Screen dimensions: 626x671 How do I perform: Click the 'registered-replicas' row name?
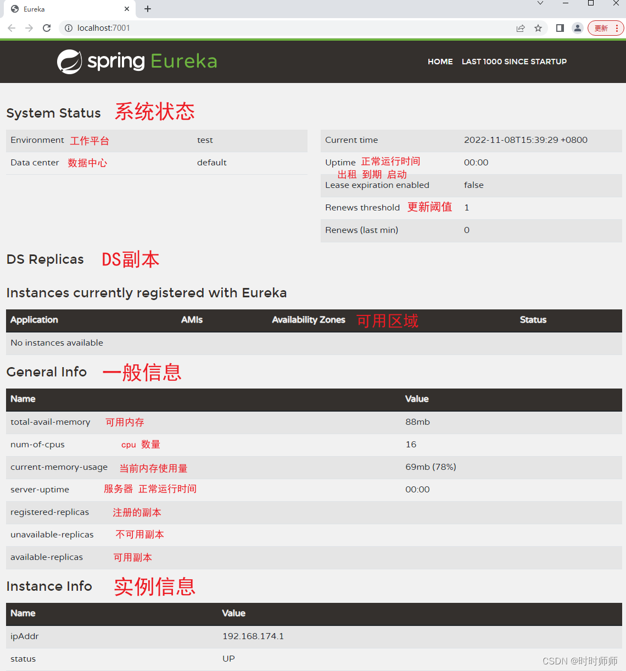[x=49, y=512]
